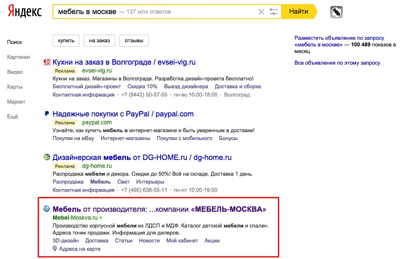The height and width of the screenshot is (259, 403).
Task: Switch to Карты section
Action: 14,87
